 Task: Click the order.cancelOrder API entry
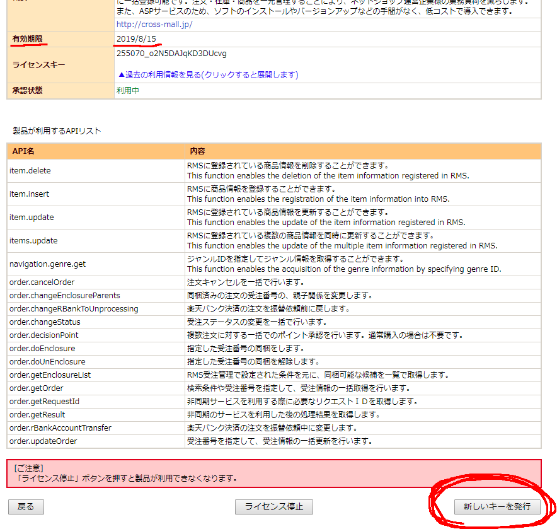42,282
